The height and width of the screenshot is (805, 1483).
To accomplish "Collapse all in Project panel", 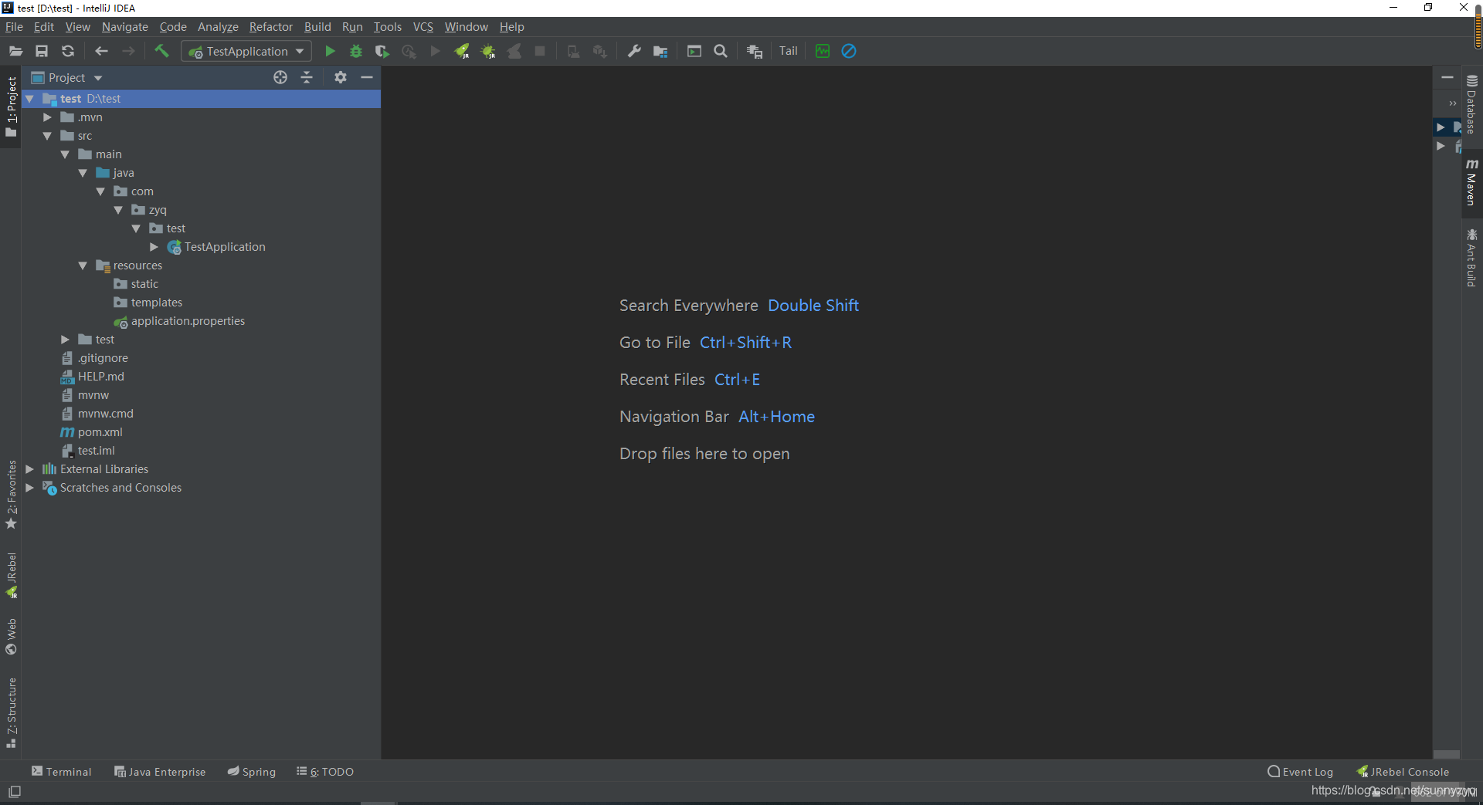I will point(307,77).
